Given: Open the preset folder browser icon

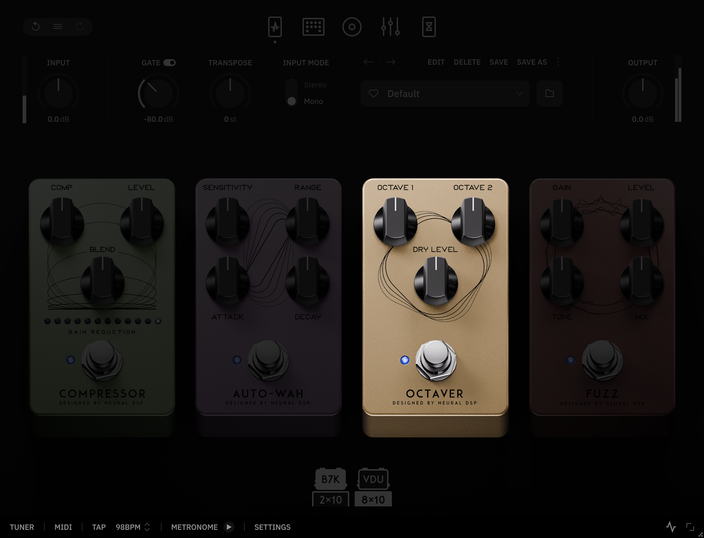Looking at the screenshot, I should 549,94.
